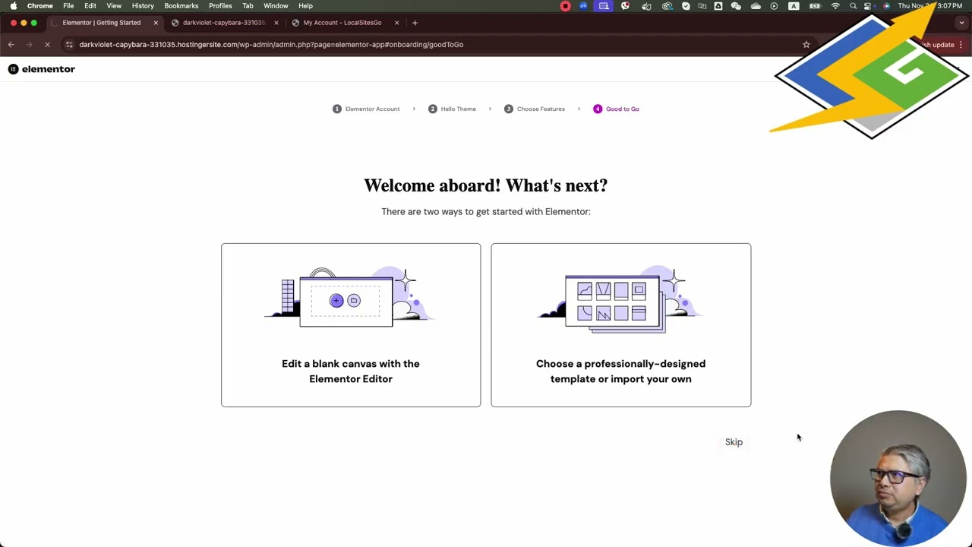Open the cloud sync menu bar icon
Screen dimensions: 972x547
pos(756,5)
